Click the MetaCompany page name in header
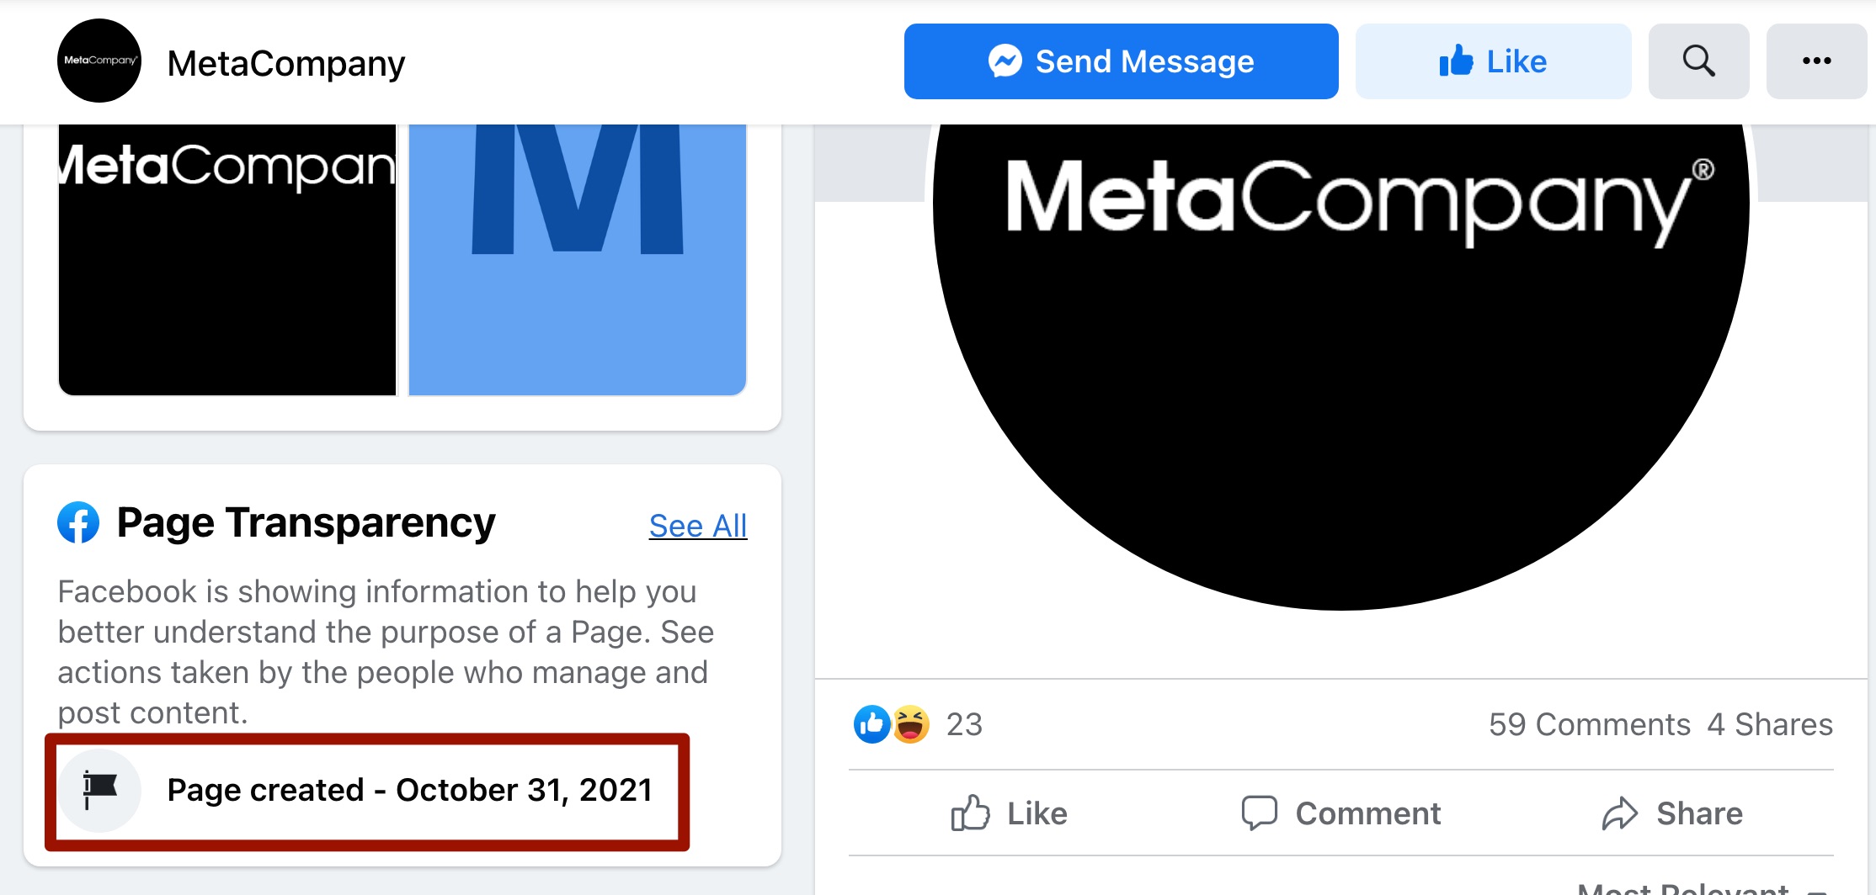This screenshot has width=1876, height=895. click(x=286, y=63)
